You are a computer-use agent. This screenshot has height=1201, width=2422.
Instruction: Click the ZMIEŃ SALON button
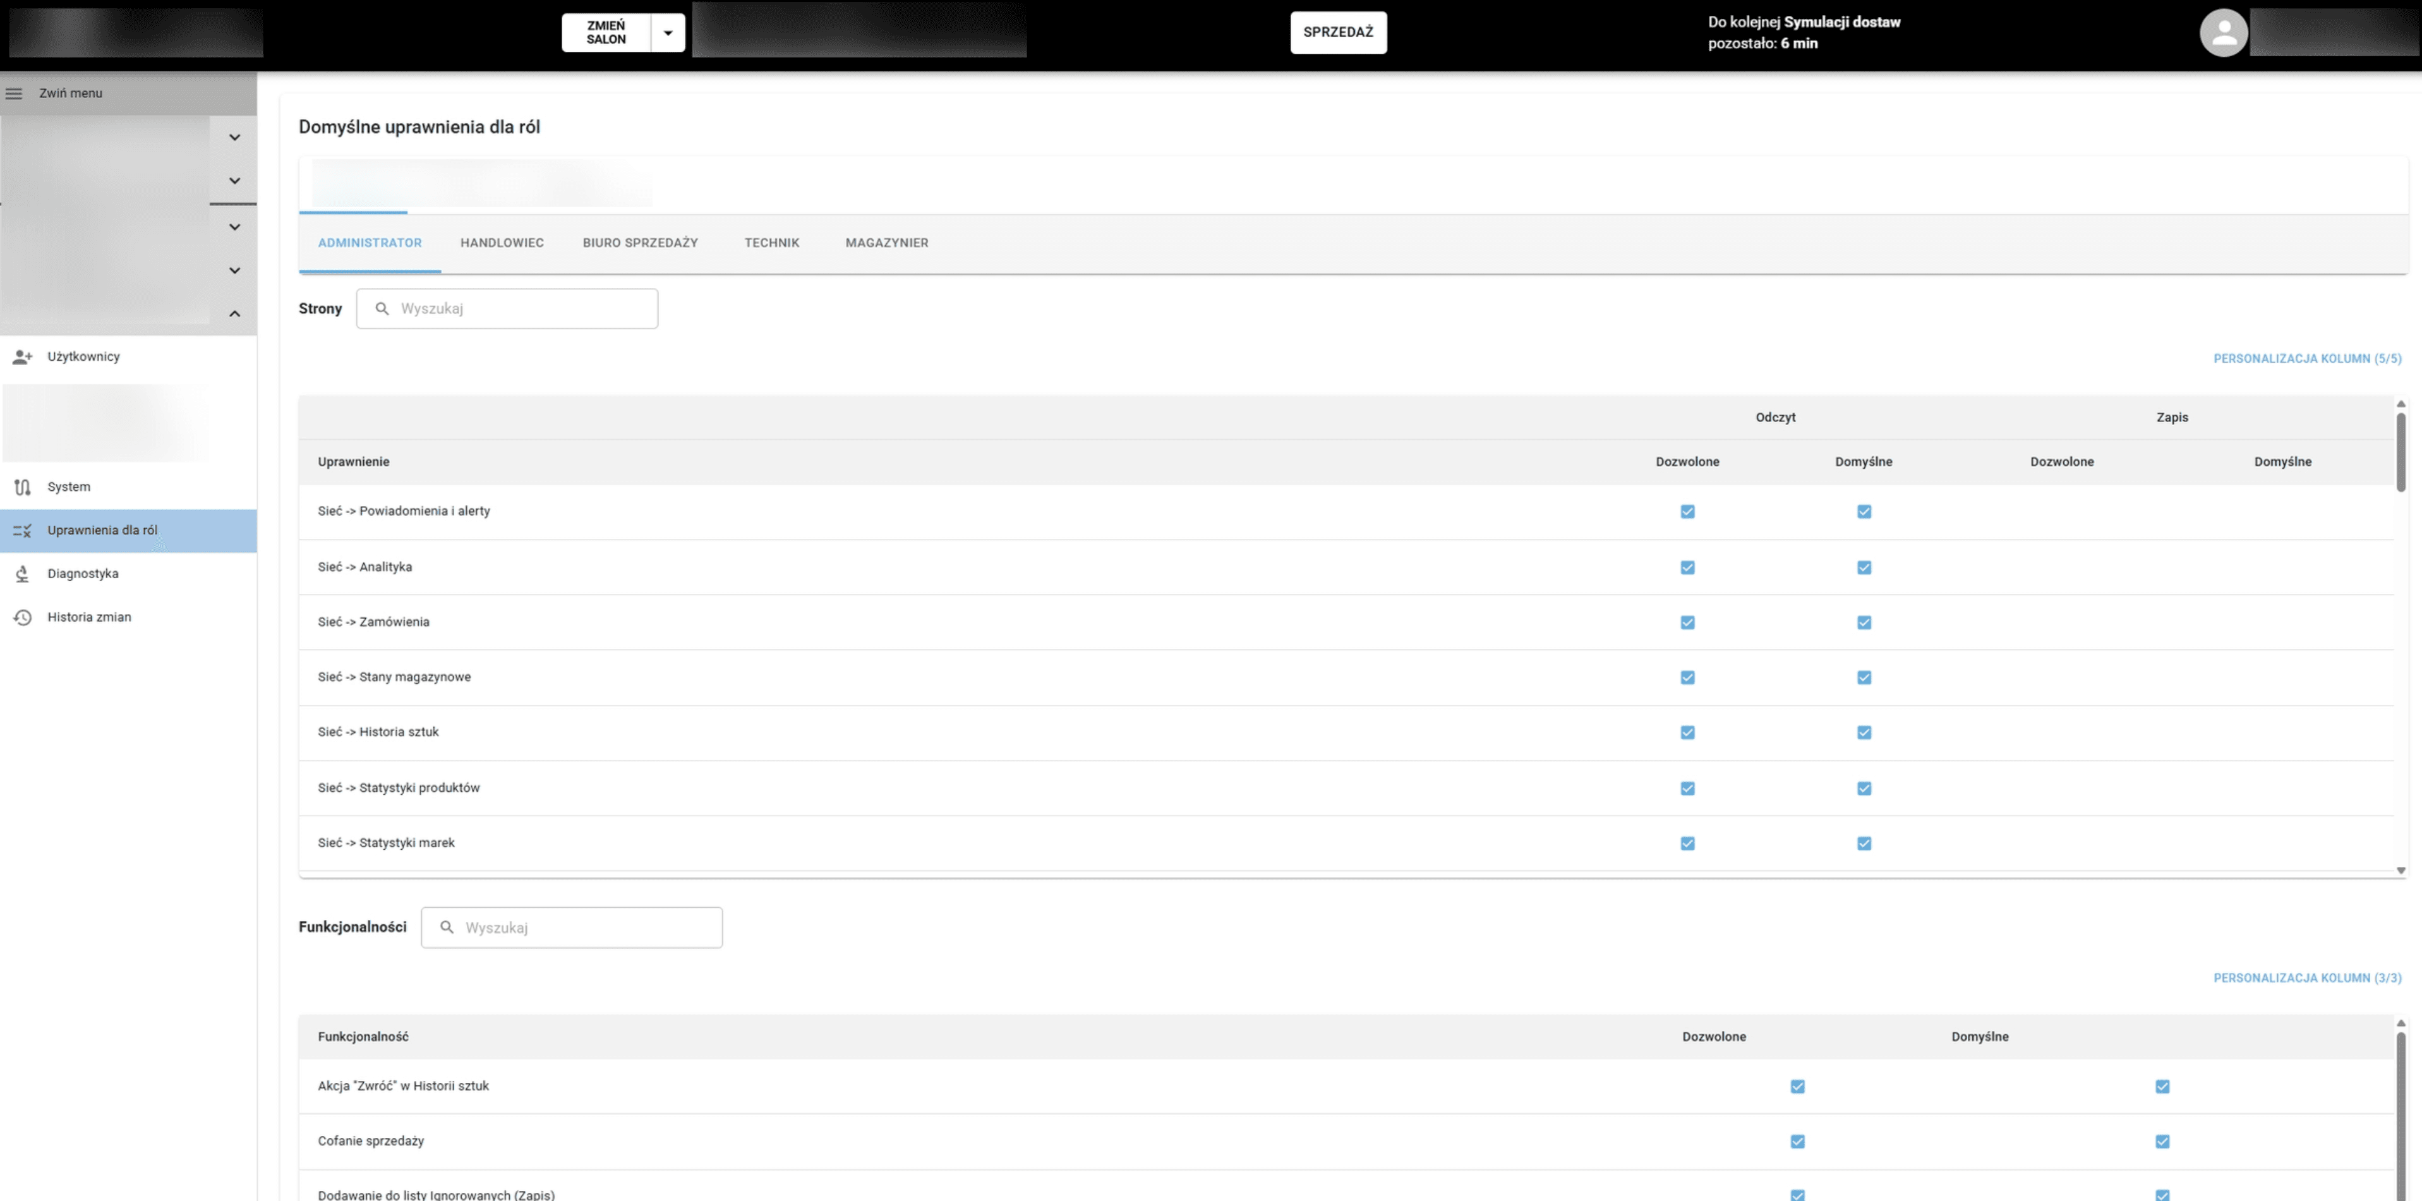point(605,33)
